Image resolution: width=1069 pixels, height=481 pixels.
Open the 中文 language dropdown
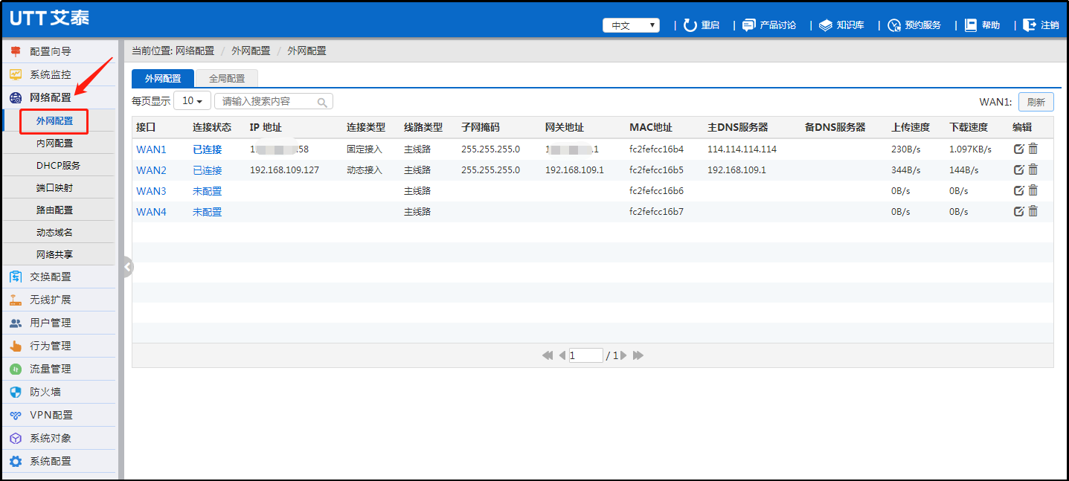631,25
